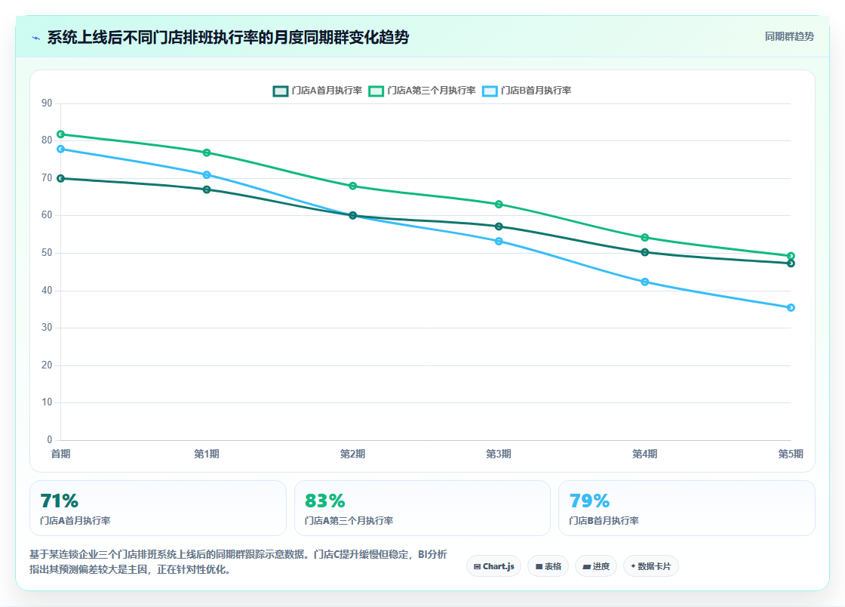Click the description paragraph starting 基于某连锁企业

click(238, 562)
